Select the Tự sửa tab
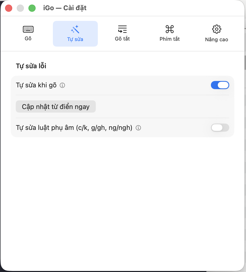 (75, 34)
